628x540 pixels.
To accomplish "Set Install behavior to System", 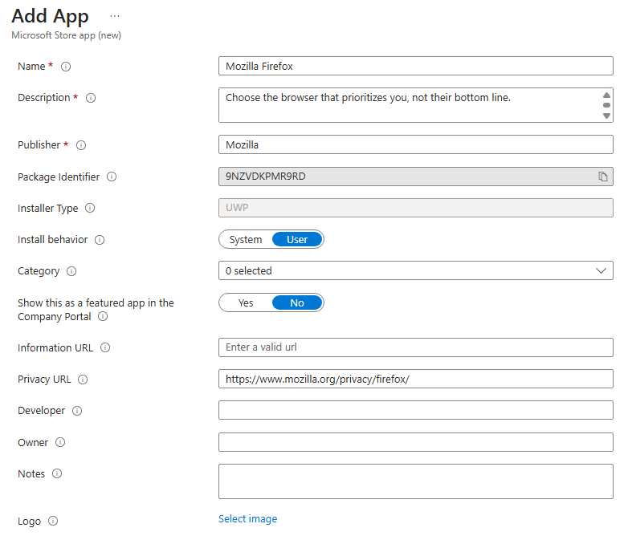I will tap(246, 240).
